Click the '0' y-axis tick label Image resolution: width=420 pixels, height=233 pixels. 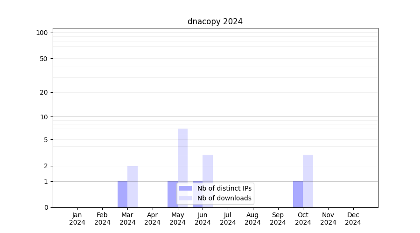[x=46, y=207]
